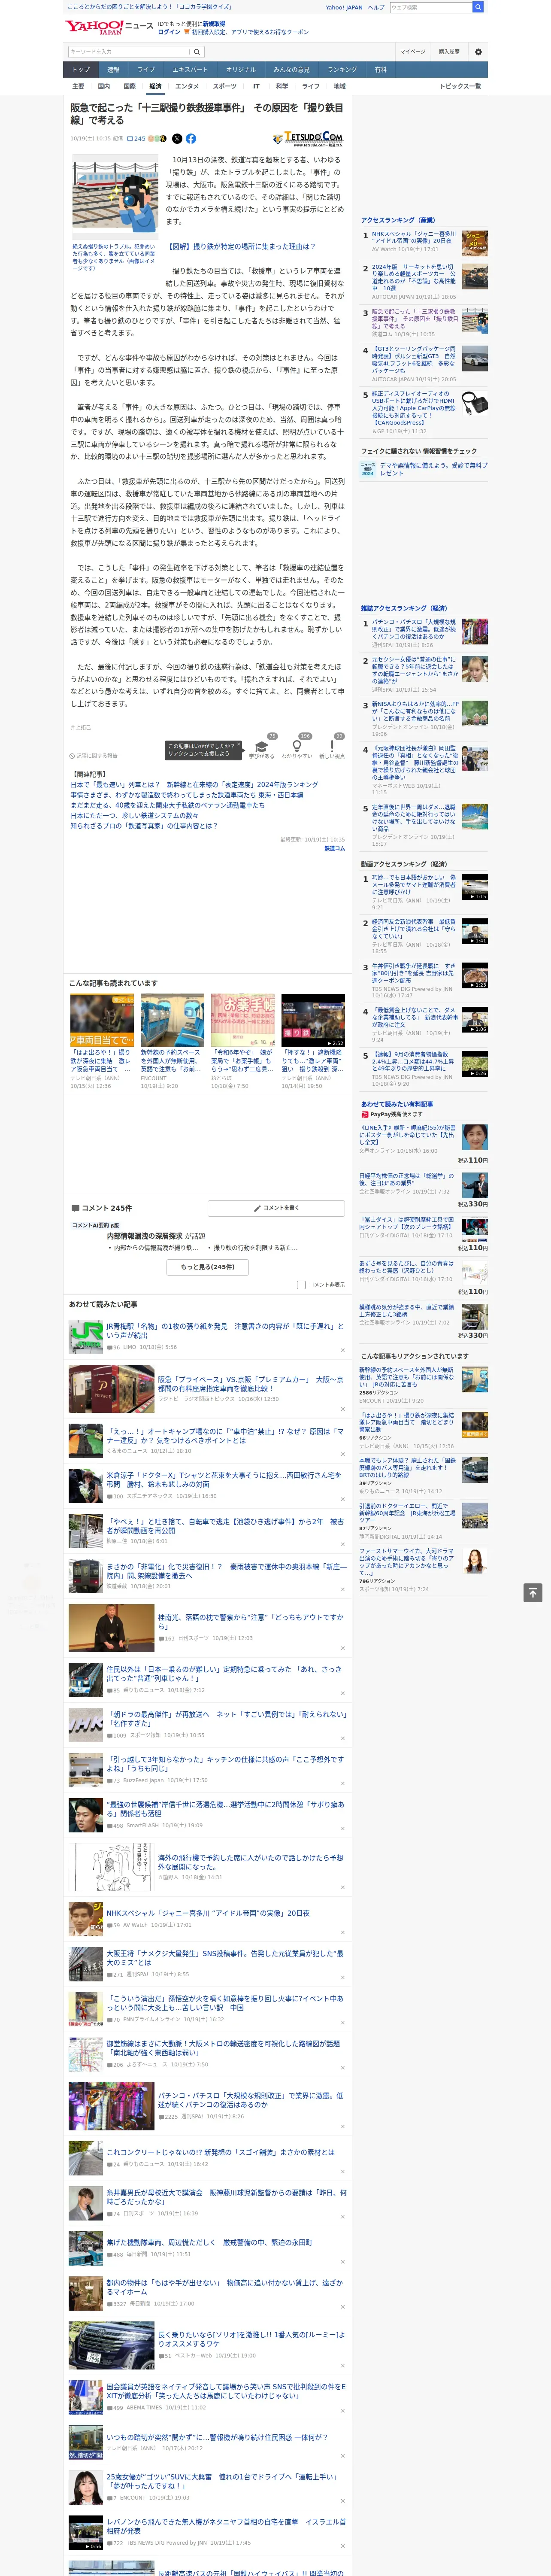Click the 学びがある reaction icon
Image resolution: width=551 pixels, height=2576 pixels.
pyautogui.click(x=262, y=747)
